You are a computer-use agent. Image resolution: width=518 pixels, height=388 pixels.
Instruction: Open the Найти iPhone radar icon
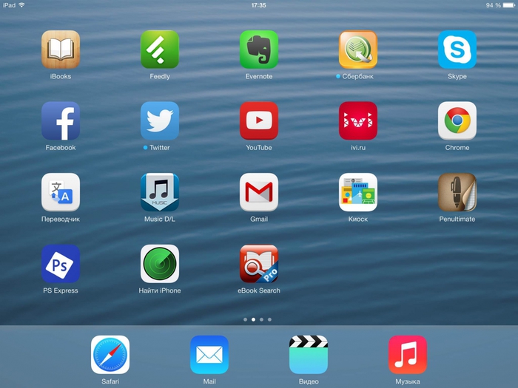tap(160, 264)
